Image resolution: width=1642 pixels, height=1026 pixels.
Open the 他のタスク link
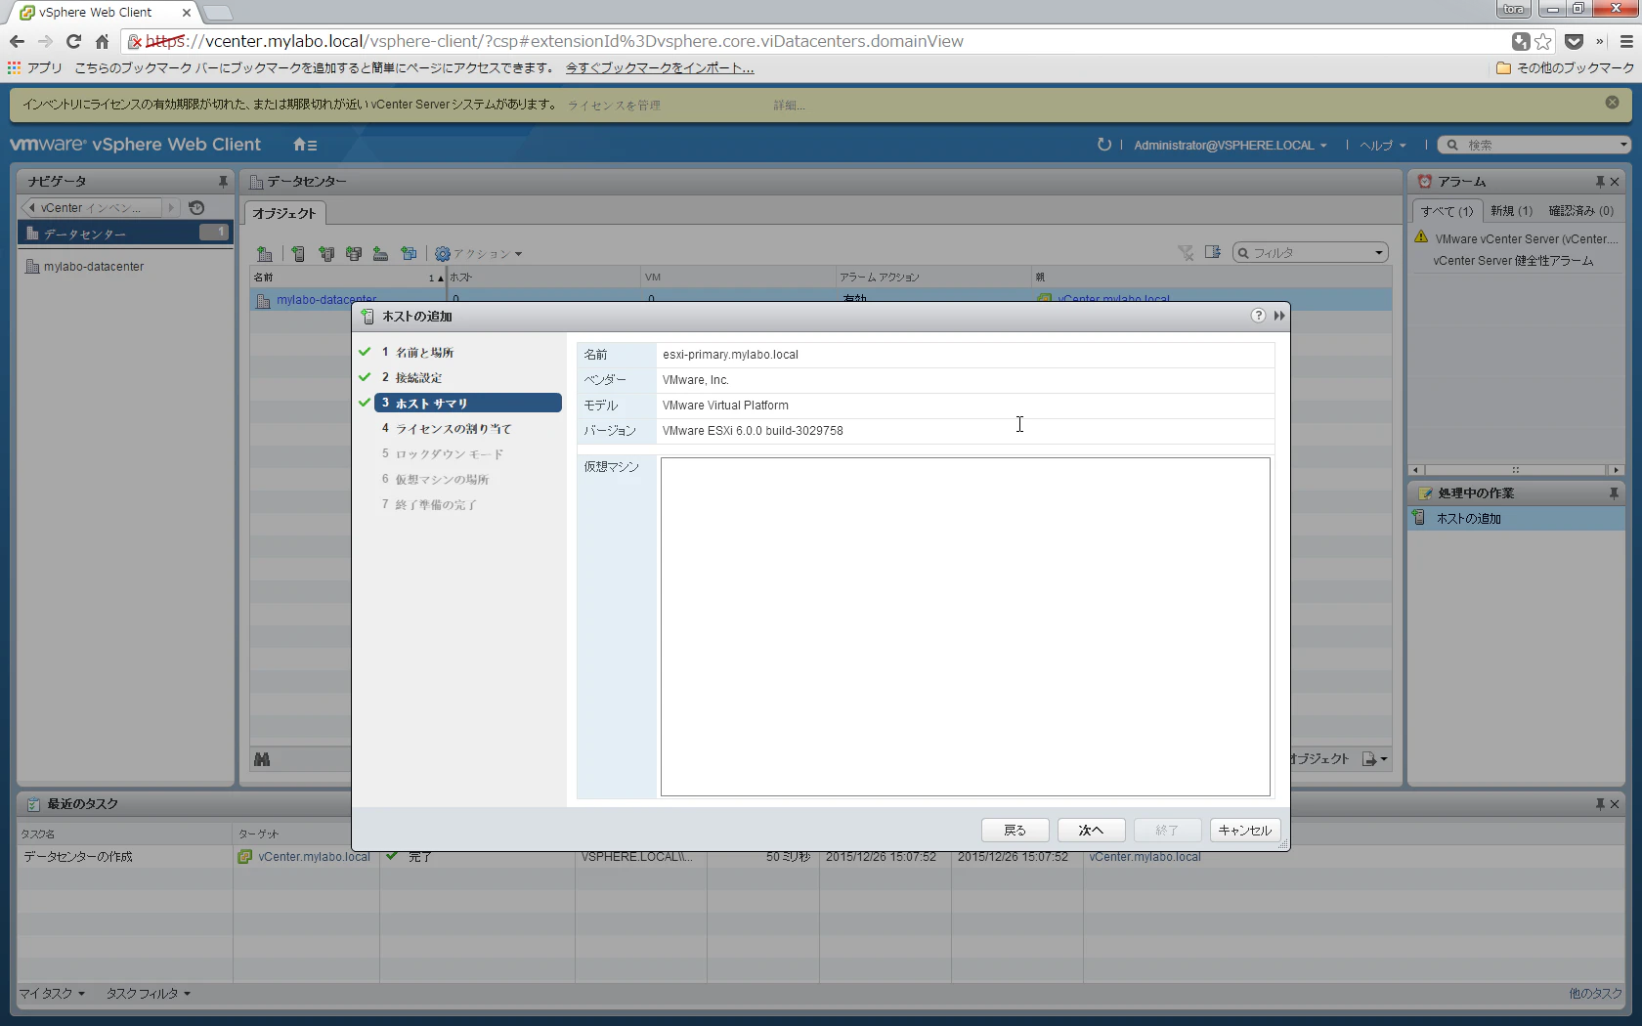point(1595,994)
